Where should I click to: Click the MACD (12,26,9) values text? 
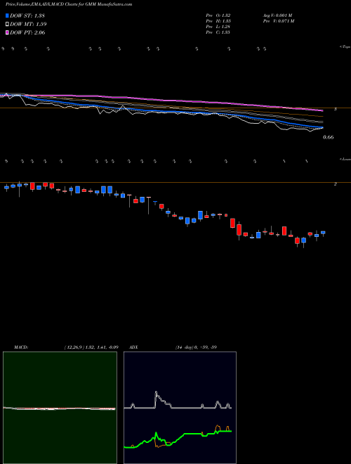pos(91,347)
